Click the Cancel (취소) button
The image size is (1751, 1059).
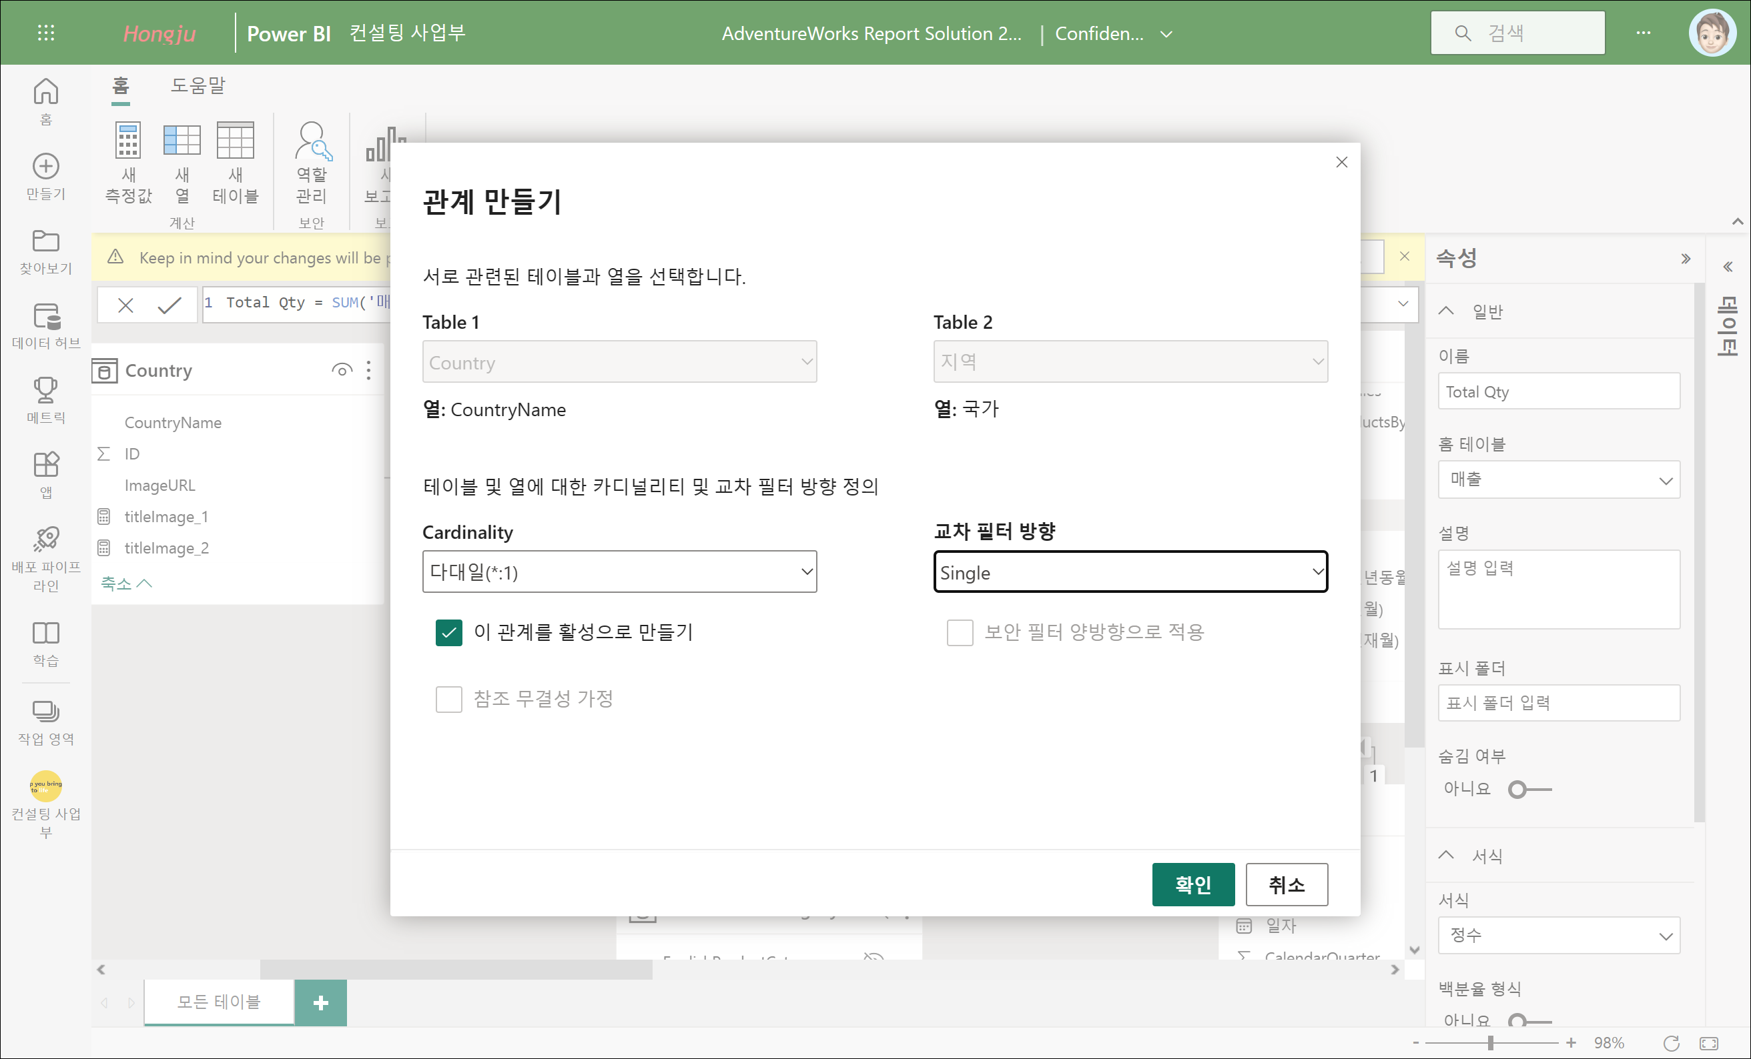coord(1287,884)
